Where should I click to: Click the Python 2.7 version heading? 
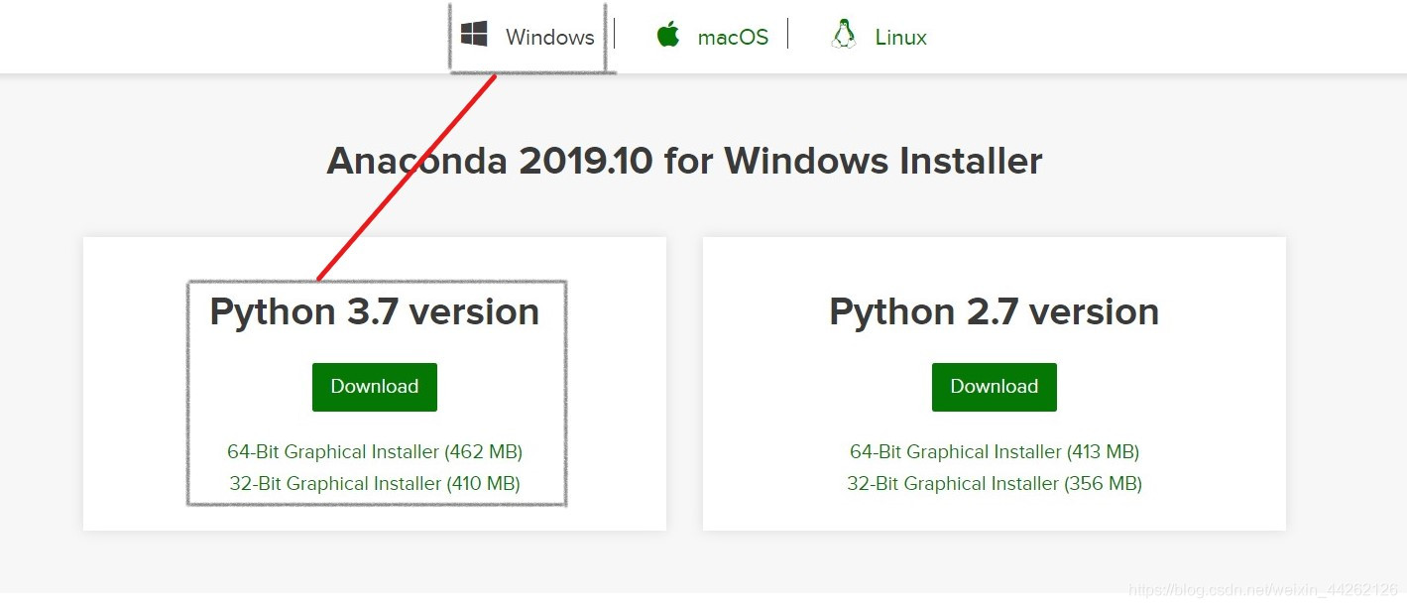tap(995, 312)
